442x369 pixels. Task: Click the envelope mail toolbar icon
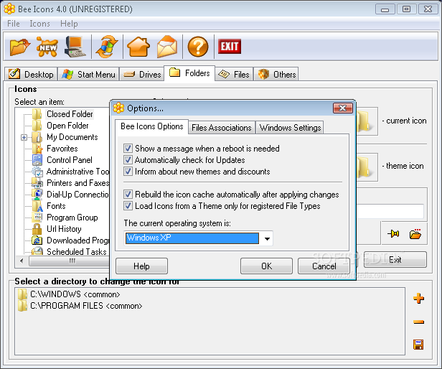click(167, 47)
